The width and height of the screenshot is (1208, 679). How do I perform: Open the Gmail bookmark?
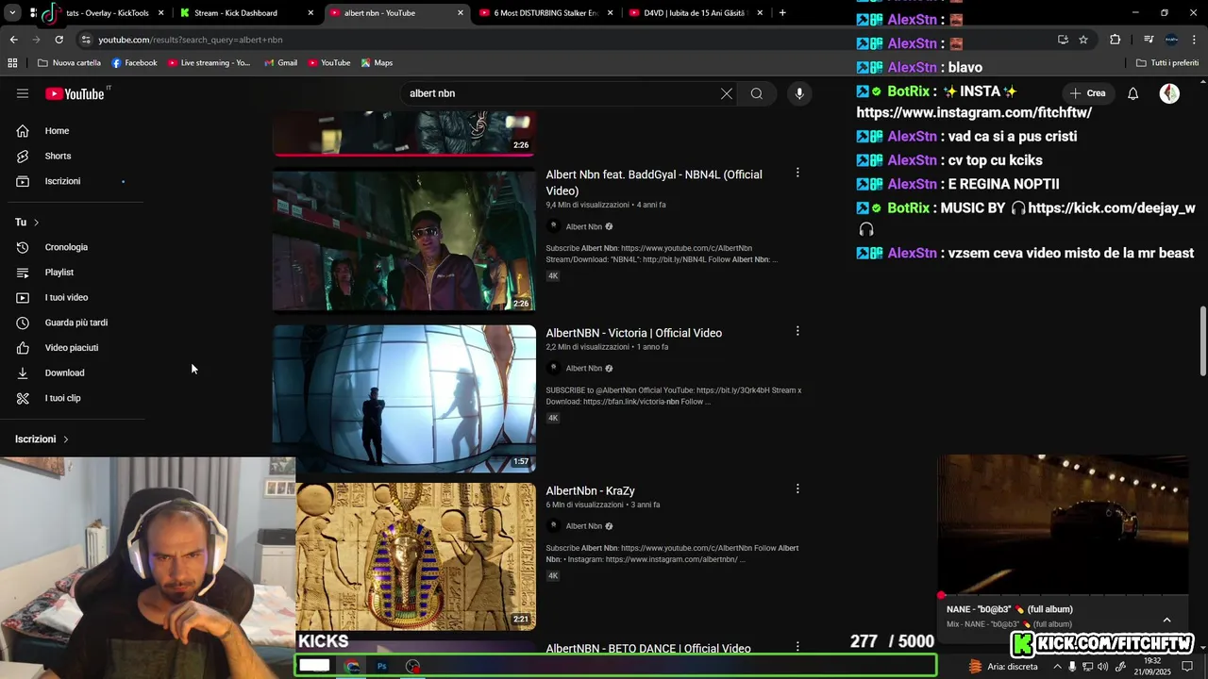tap(280, 62)
